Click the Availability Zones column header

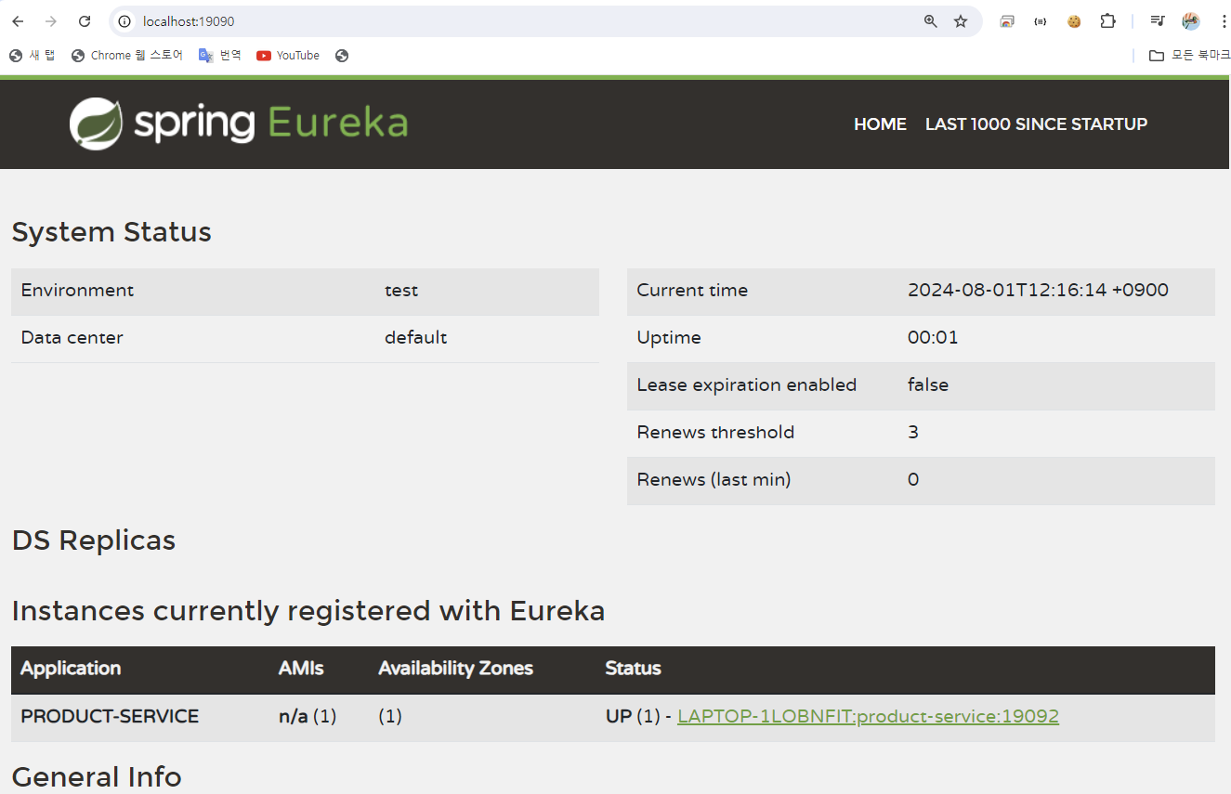click(x=456, y=669)
